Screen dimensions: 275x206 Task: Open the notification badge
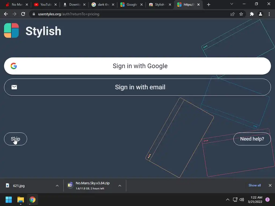[x=267, y=200]
